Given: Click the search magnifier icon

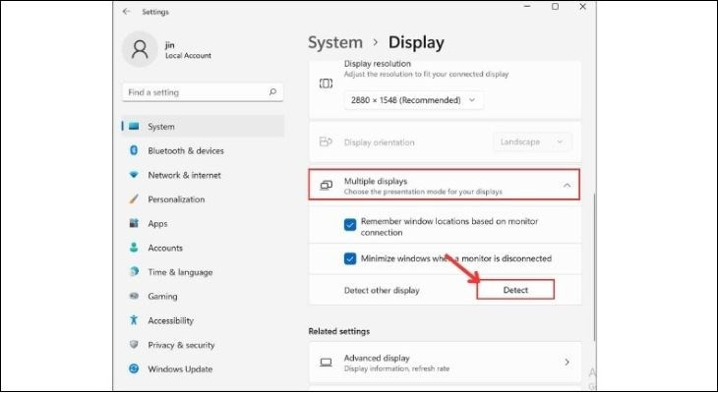Looking at the screenshot, I should point(272,92).
